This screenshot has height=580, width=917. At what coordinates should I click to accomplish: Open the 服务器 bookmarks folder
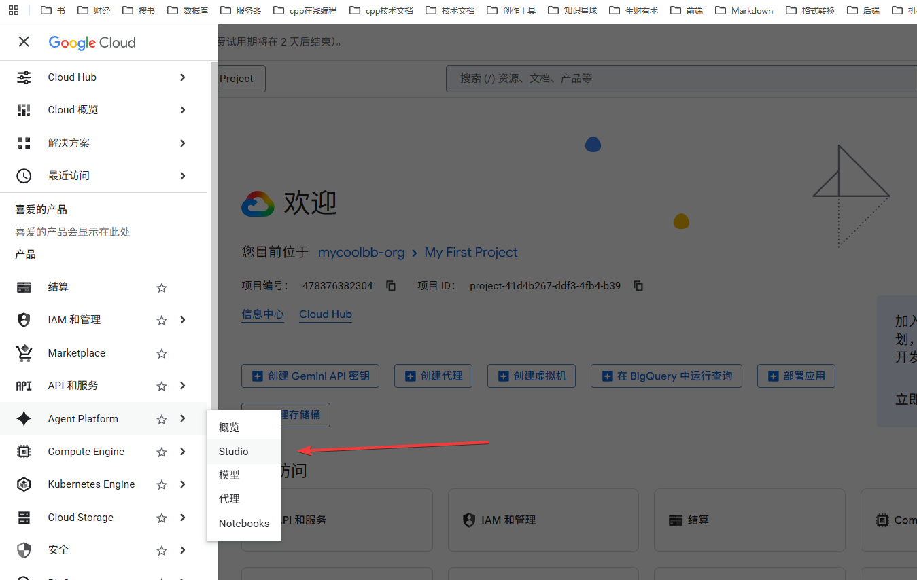(241, 10)
